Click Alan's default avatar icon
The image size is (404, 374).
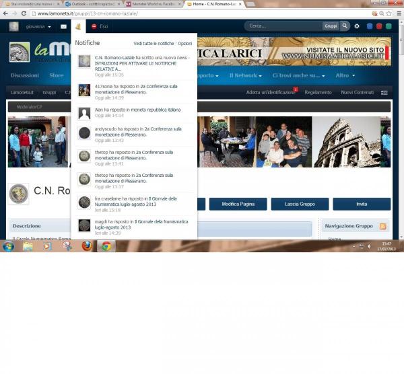(85, 114)
